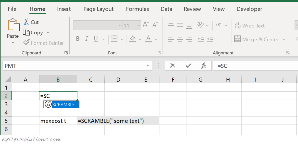Switch to Page Layout tab
This screenshot has height=144, width=298.
point(99,9)
